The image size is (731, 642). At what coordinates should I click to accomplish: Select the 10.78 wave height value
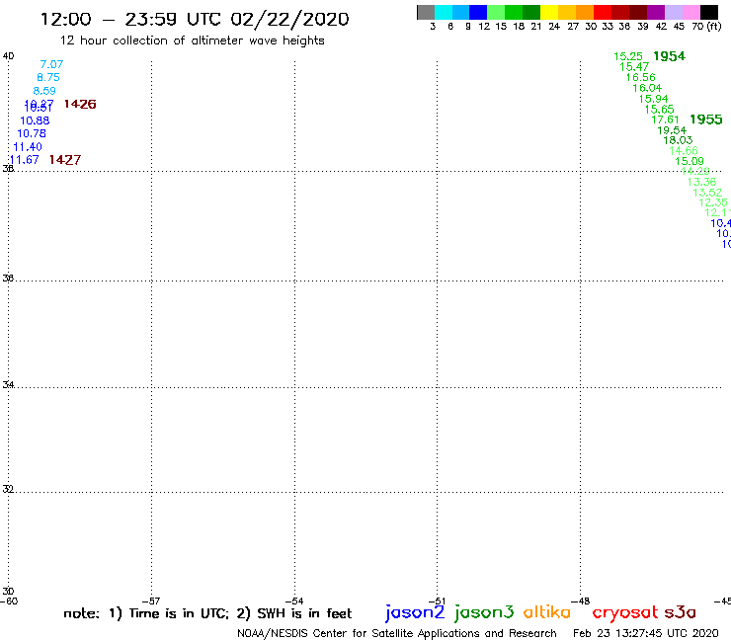click(x=32, y=133)
